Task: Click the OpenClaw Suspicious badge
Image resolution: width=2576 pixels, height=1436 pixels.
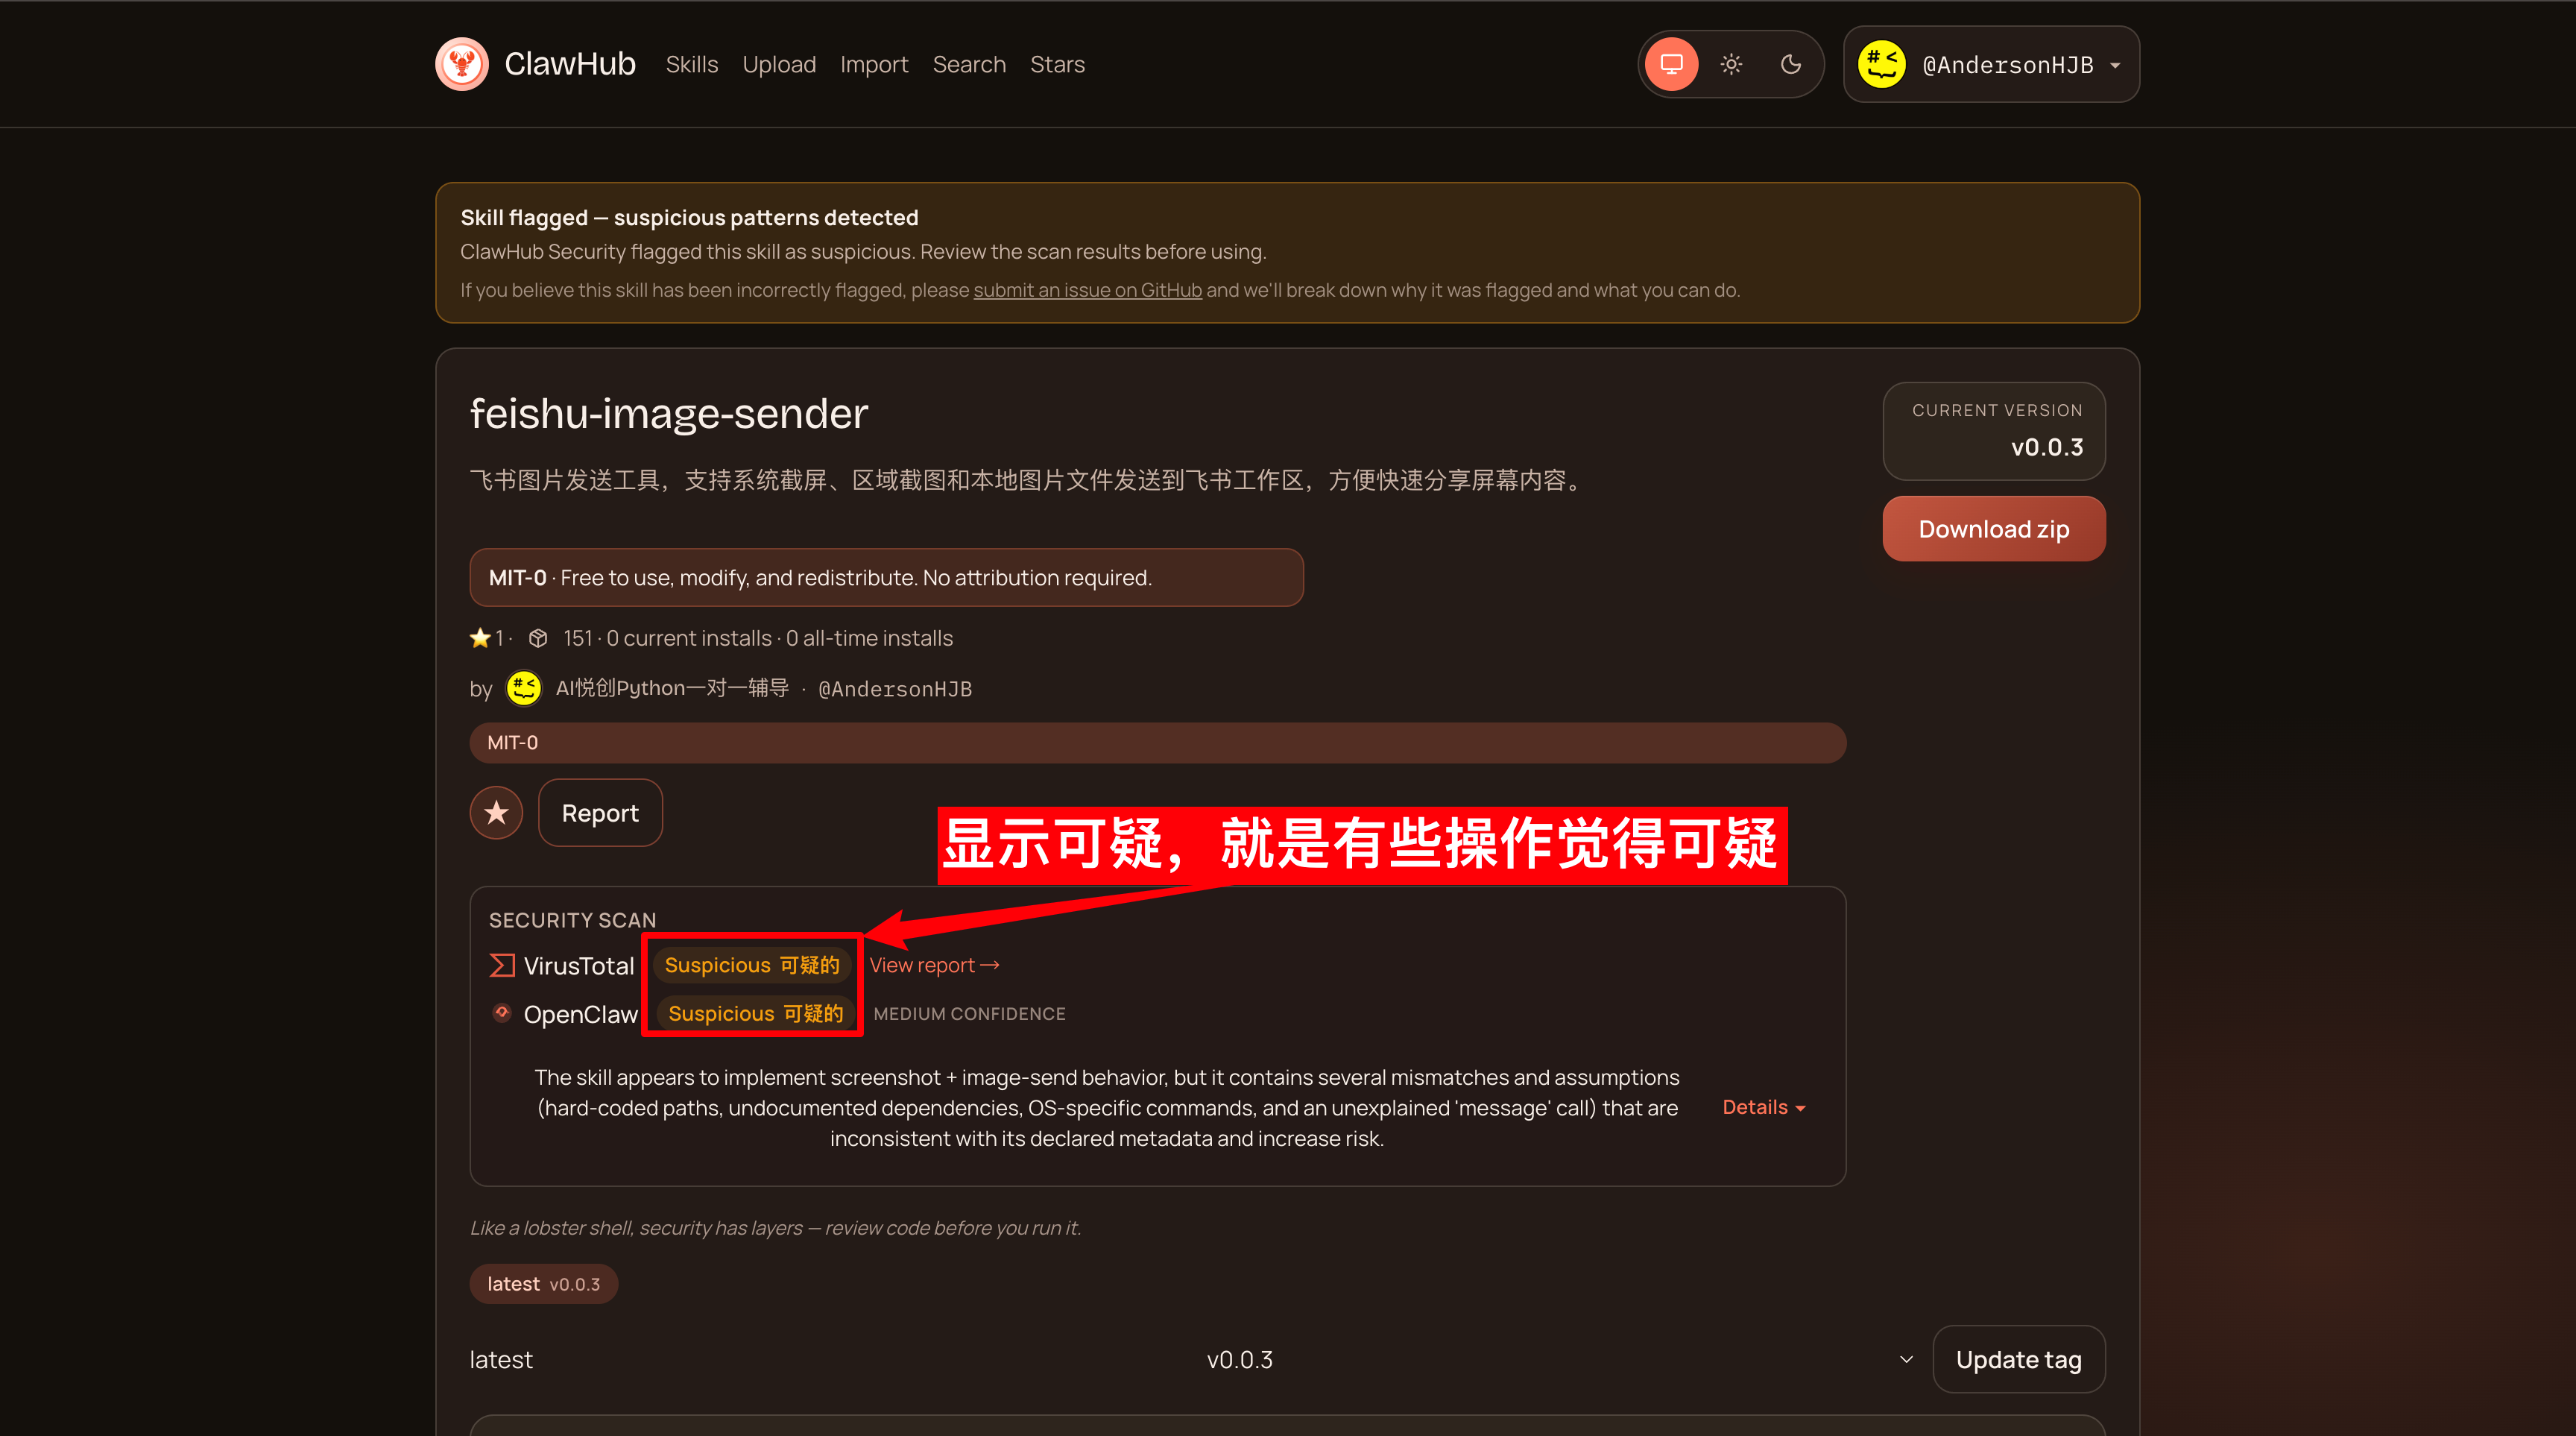Action: pyautogui.click(x=755, y=1013)
